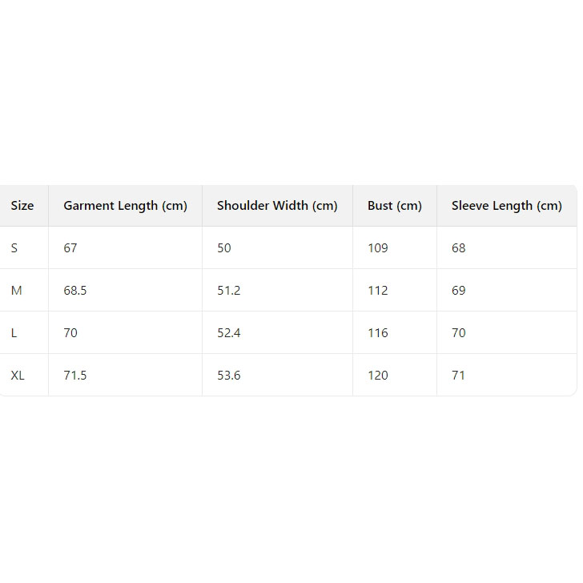The height and width of the screenshot is (583, 583).
Task: Click the Garment Length (cm) header
Action: click(x=125, y=206)
